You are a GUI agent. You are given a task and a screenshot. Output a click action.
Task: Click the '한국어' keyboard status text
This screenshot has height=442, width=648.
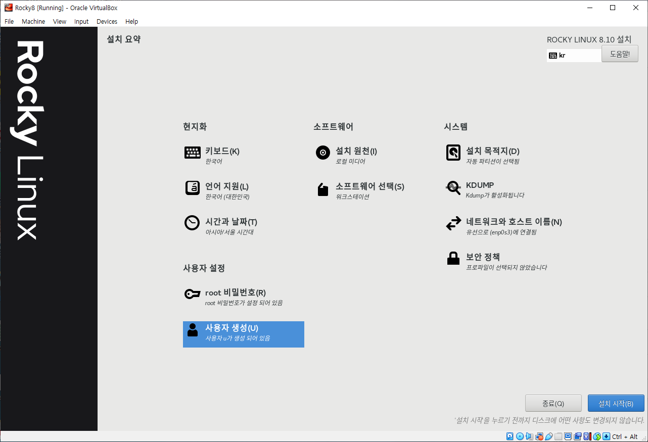[x=214, y=162]
